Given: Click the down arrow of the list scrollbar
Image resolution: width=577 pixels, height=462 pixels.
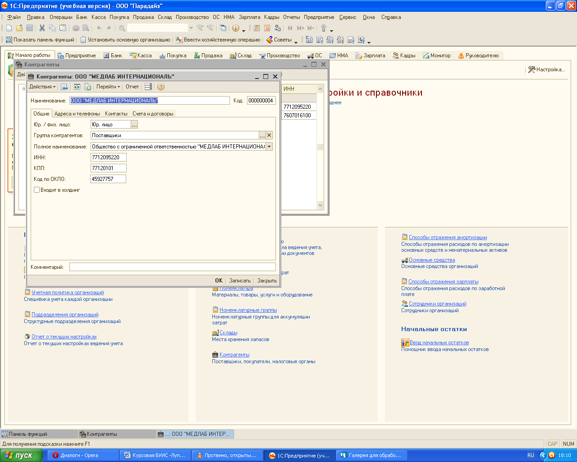Looking at the screenshot, I should [321, 205].
